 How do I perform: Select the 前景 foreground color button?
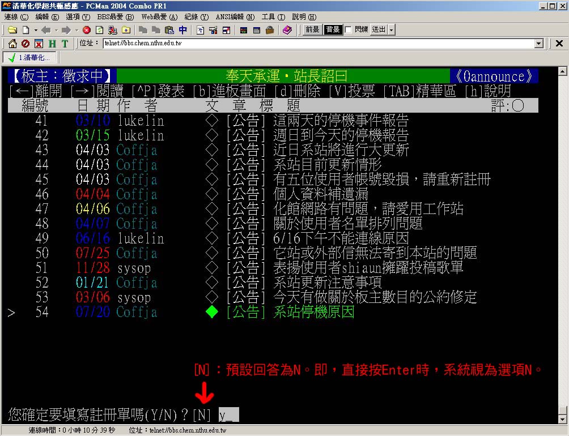(x=312, y=29)
